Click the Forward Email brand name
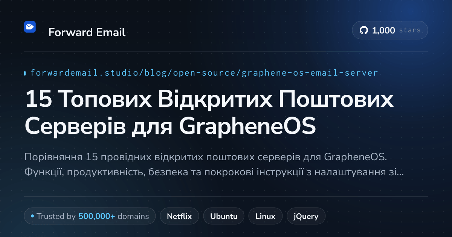 tap(87, 32)
